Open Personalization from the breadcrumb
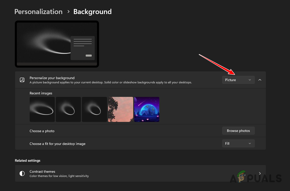The width and height of the screenshot is (290, 191). (38, 12)
